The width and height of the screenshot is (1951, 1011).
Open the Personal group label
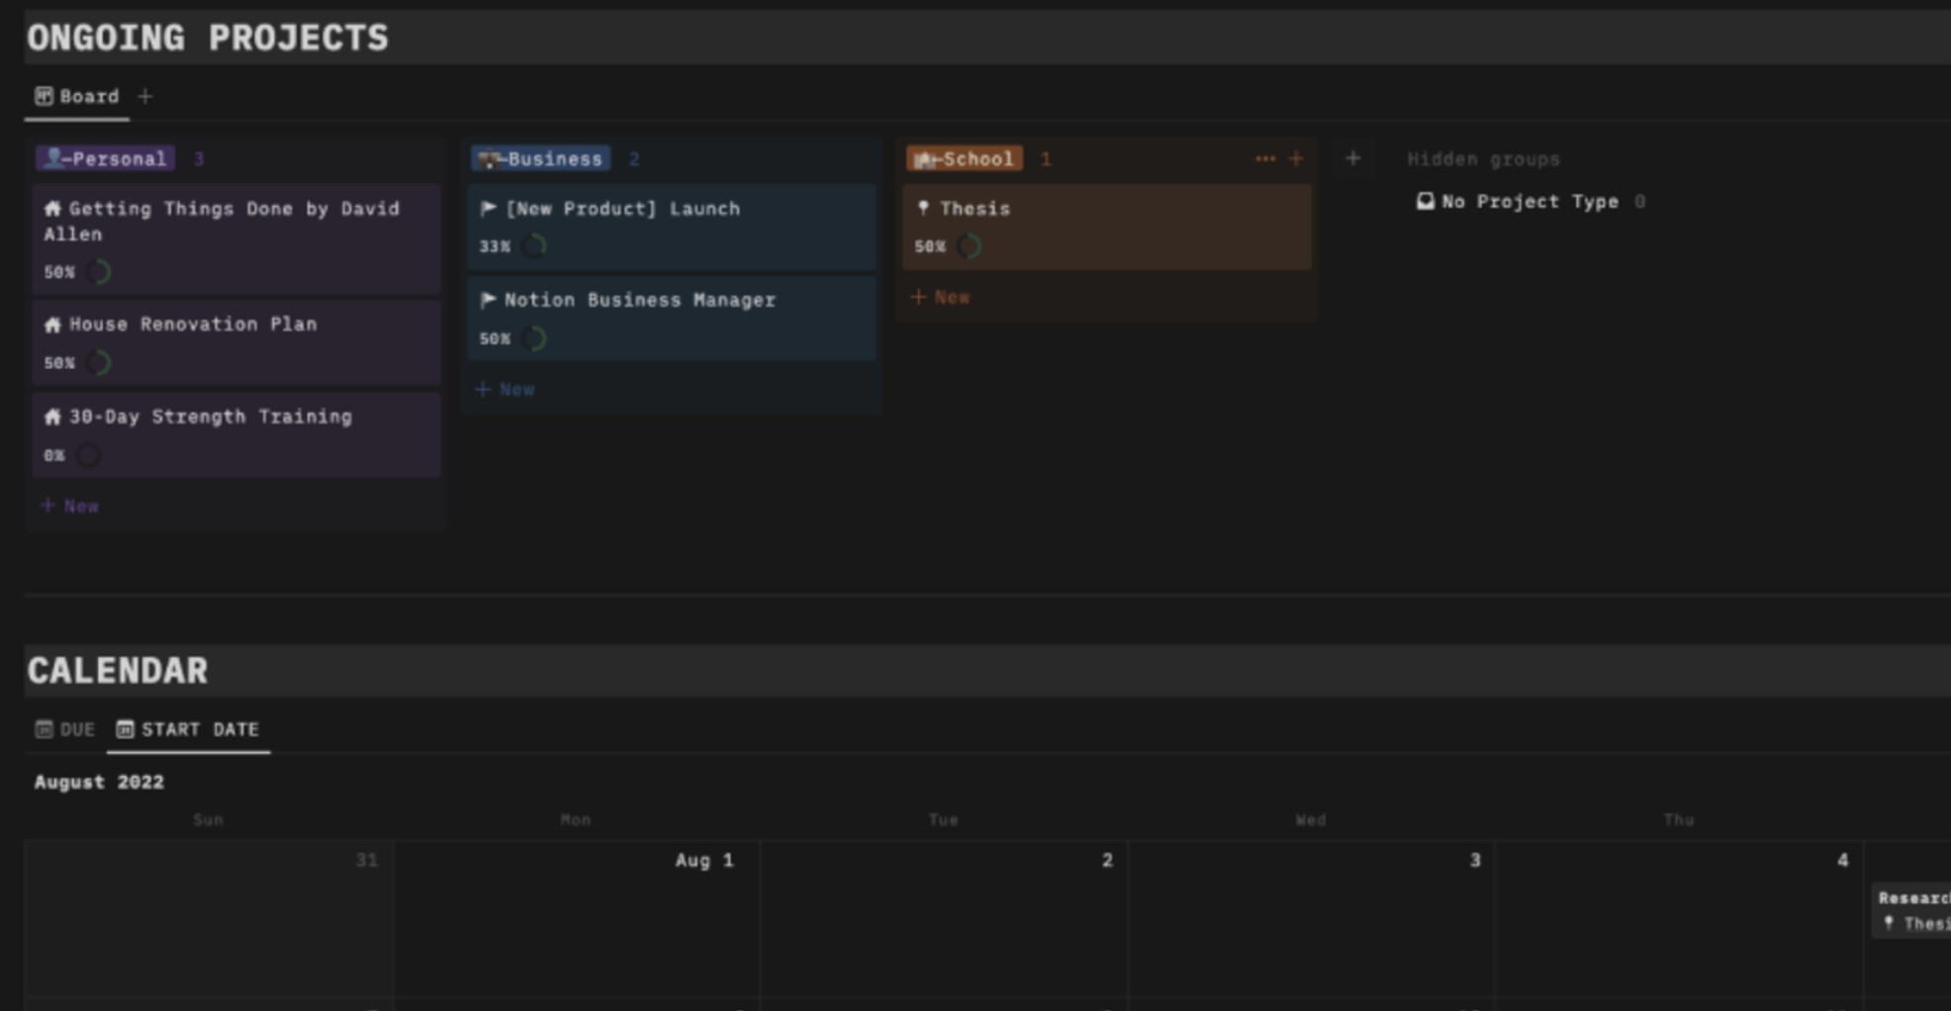(106, 159)
